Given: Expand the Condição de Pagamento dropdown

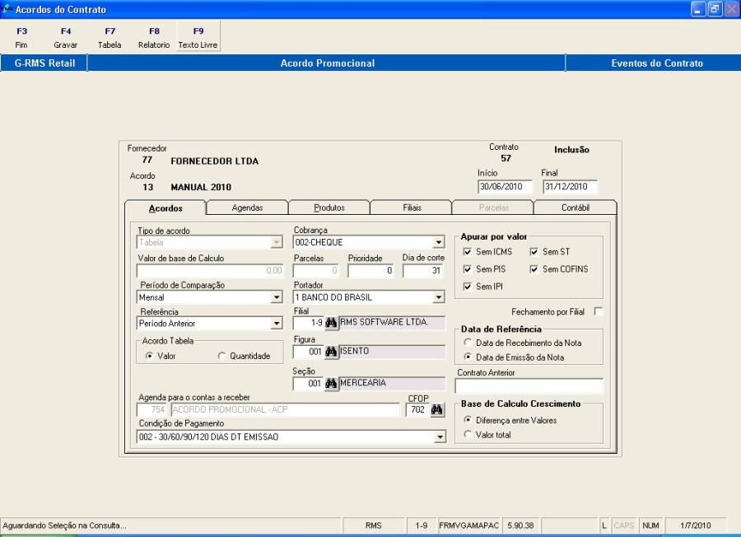Looking at the screenshot, I should (x=439, y=437).
